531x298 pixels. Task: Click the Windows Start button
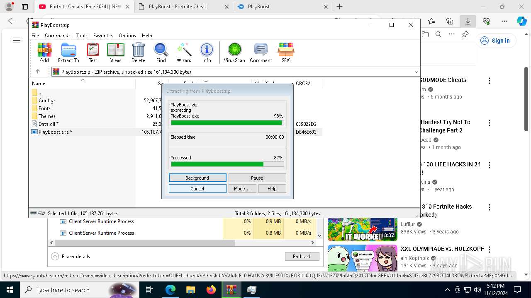10,290
